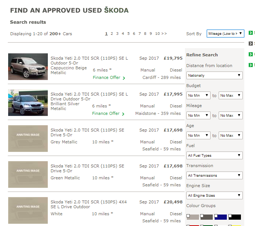Open Yeti SE L Outdoor 5-Dr listing title
255x226 pixels.
coord(89,60)
